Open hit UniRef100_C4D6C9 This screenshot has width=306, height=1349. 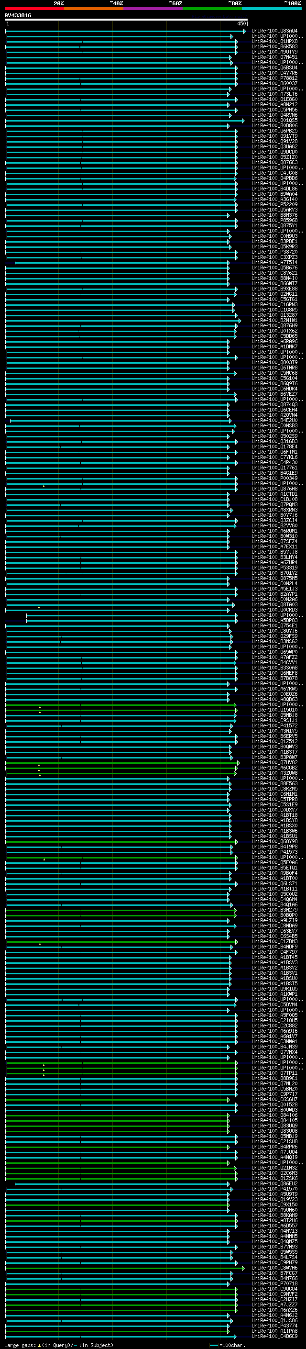(274, 1336)
